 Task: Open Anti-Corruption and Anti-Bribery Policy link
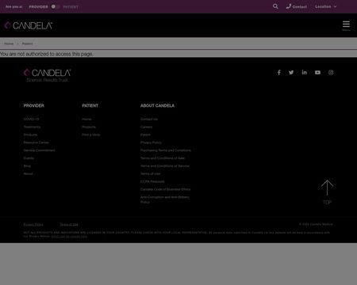(165, 199)
